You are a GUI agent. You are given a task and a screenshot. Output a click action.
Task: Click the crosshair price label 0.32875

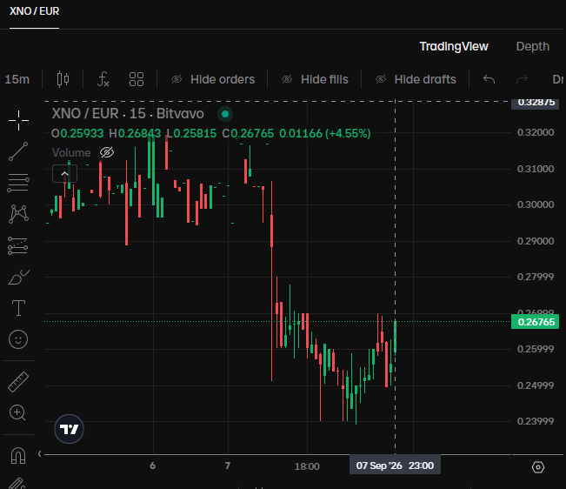coord(536,103)
